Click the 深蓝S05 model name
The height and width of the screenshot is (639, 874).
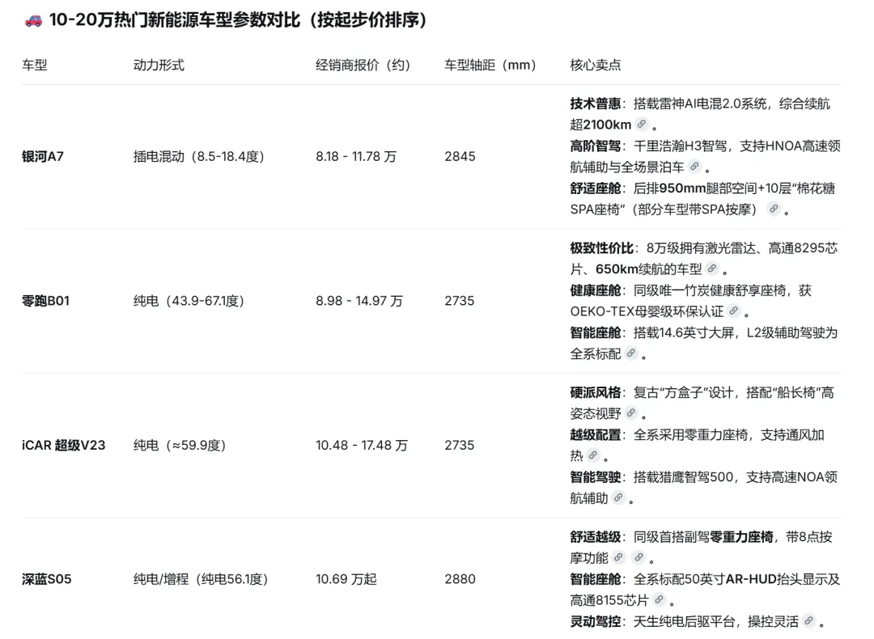(x=47, y=579)
